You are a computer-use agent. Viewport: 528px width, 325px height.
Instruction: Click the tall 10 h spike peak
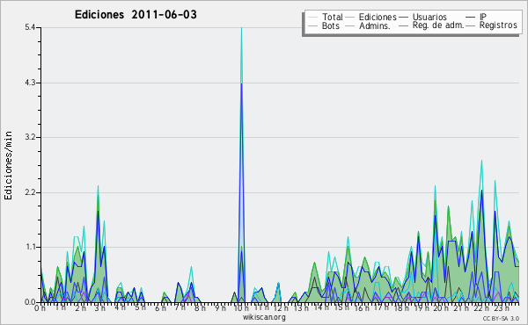click(x=241, y=29)
